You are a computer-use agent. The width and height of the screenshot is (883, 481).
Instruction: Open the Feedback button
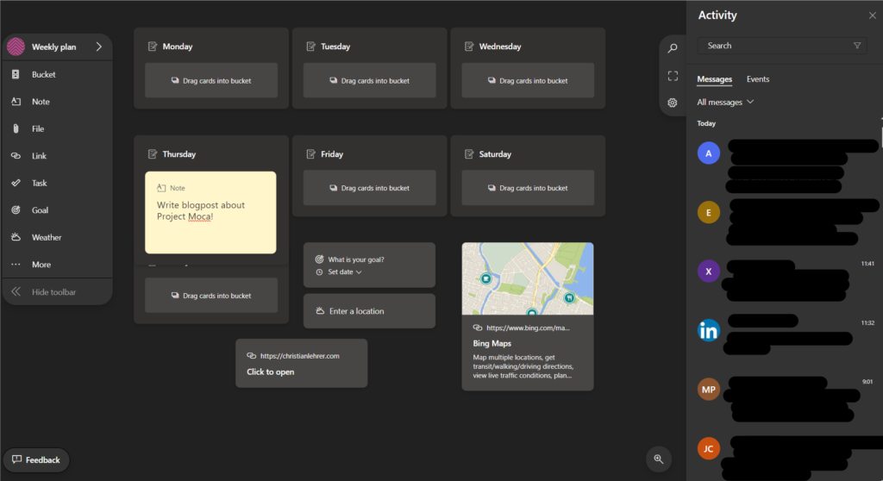tap(36, 459)
